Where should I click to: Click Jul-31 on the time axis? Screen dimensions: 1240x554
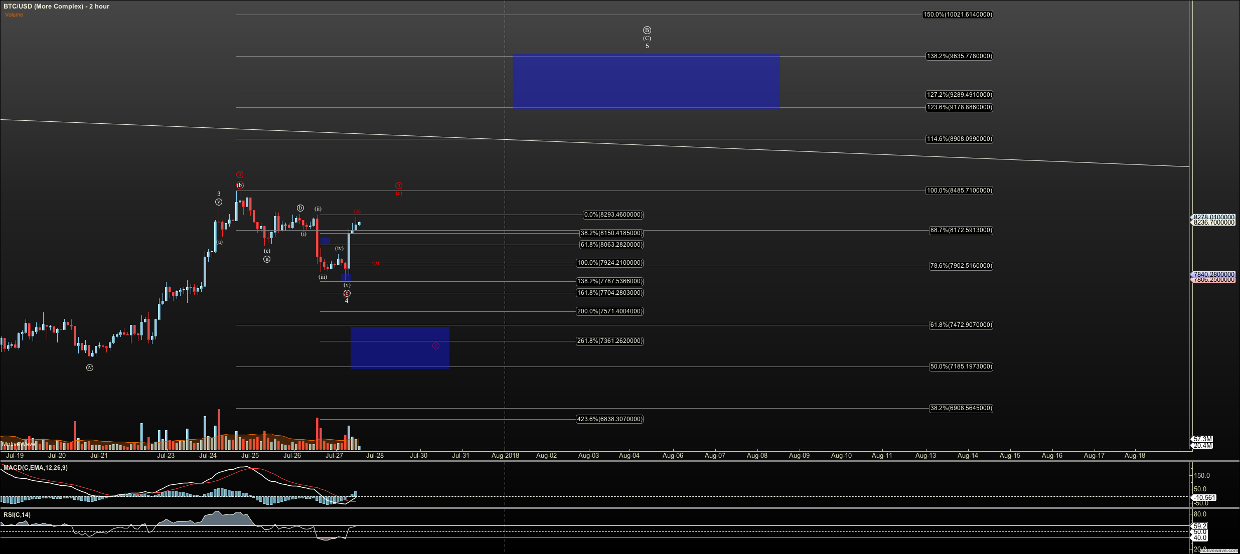(x=460, y=456)
